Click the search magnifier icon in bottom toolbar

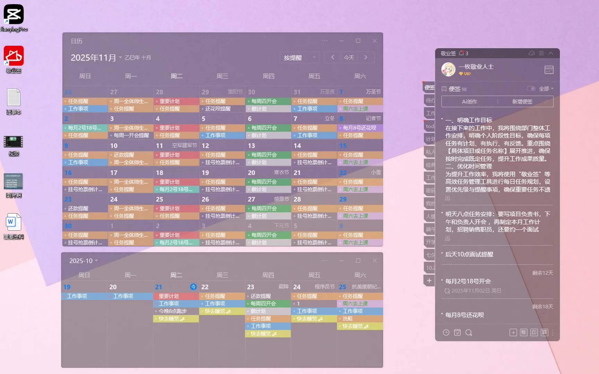pyautogui.click(x=469, y=333)
